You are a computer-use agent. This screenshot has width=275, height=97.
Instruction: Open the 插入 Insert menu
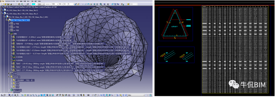click(29, 1)
